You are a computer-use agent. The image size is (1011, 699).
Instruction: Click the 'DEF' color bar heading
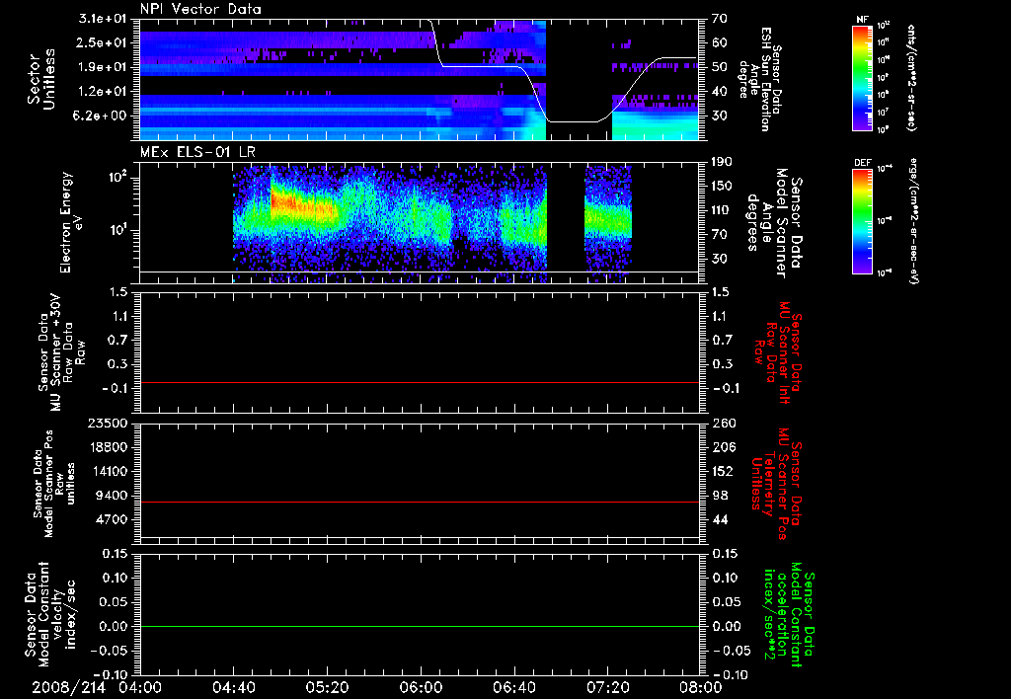[863, 163]
